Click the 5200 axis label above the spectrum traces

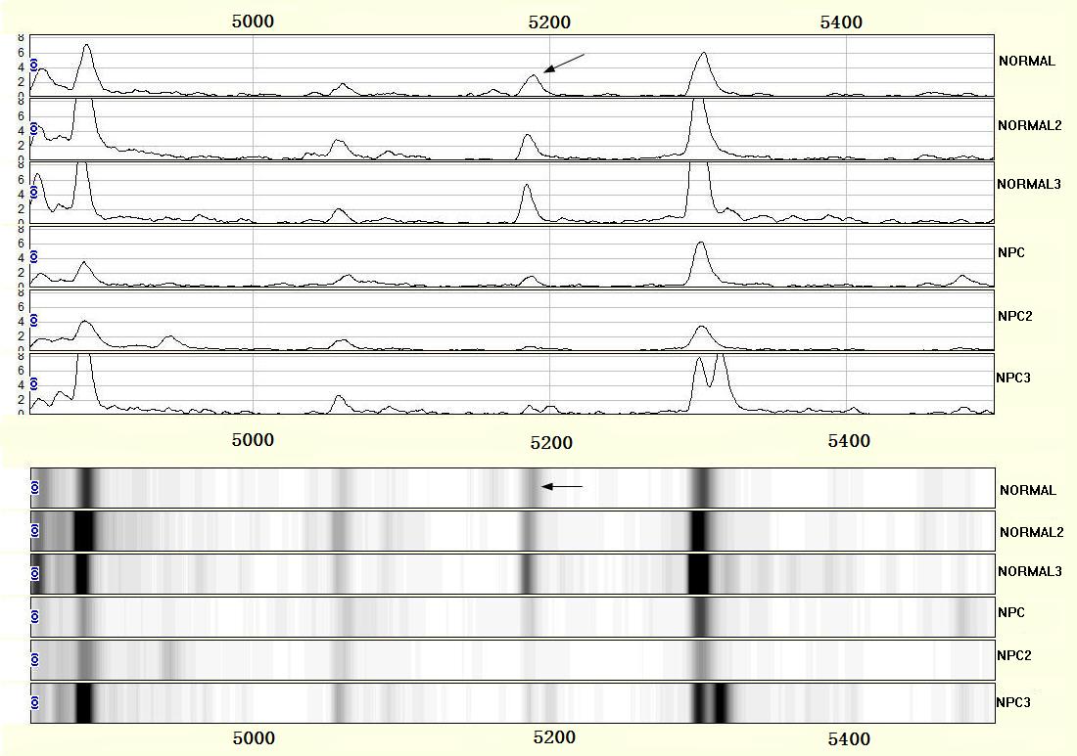(549, 22)
